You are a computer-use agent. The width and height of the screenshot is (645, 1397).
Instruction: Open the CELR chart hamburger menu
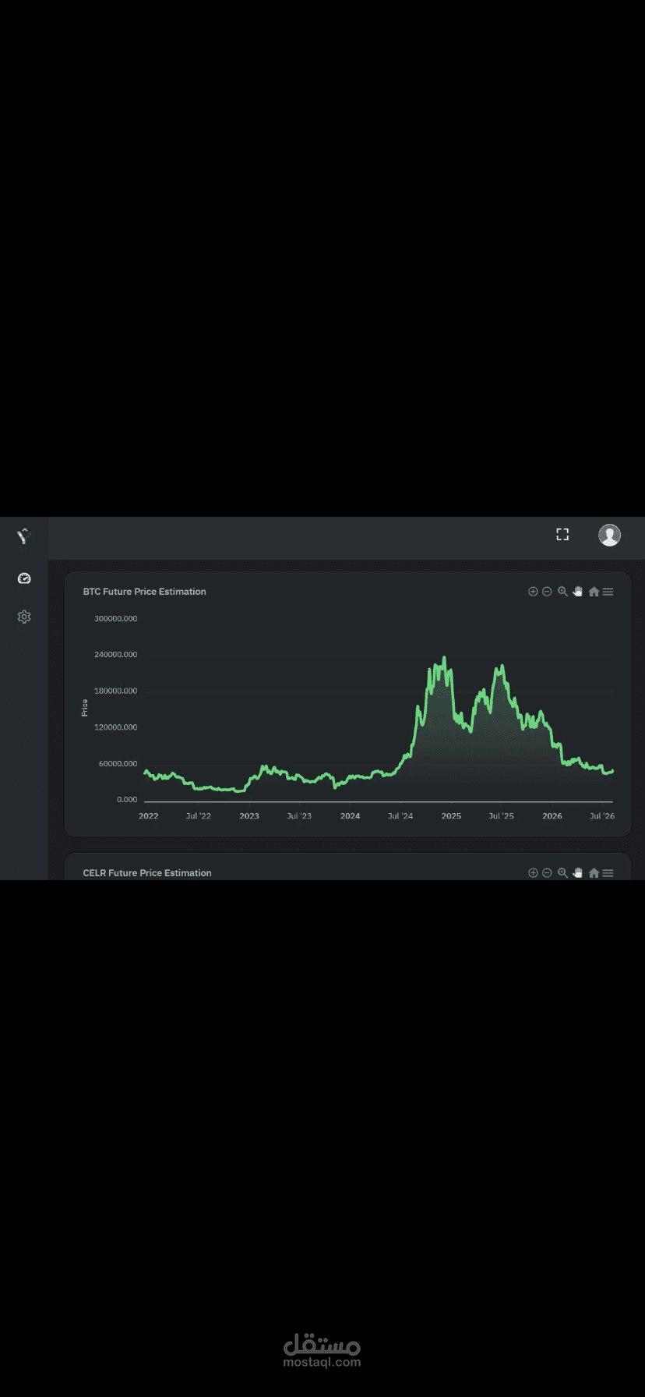click(x=608, y=873)
